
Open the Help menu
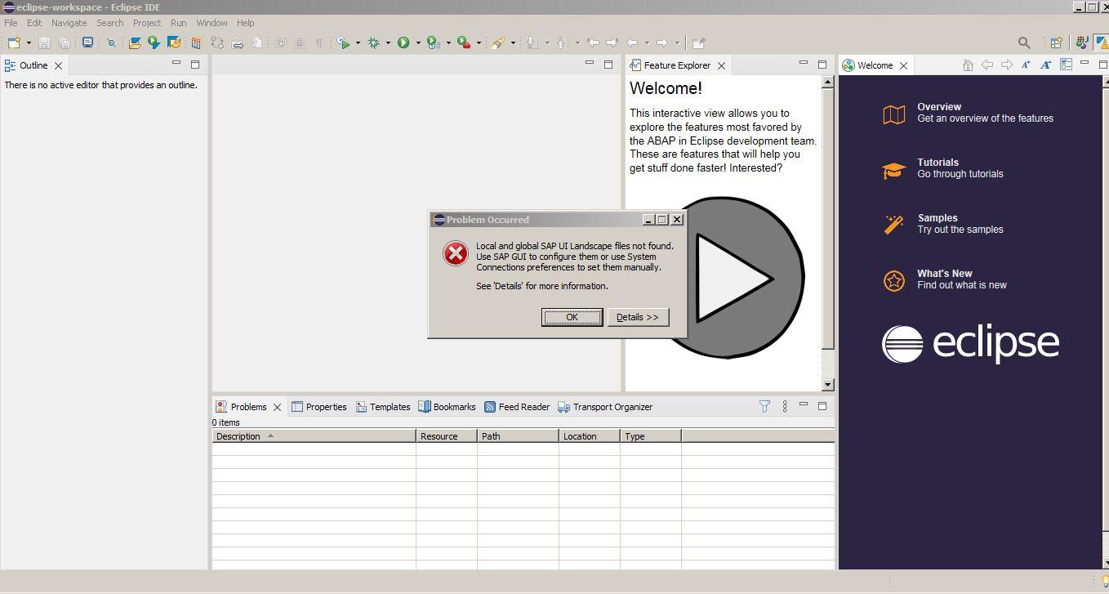pos(245,23)
